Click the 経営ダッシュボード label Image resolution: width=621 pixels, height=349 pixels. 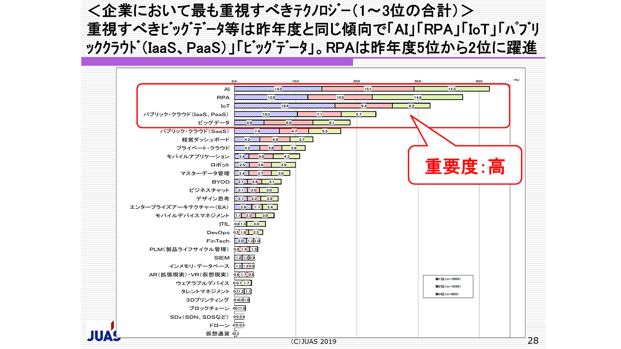pyautogui.click(x=206, y=140)
